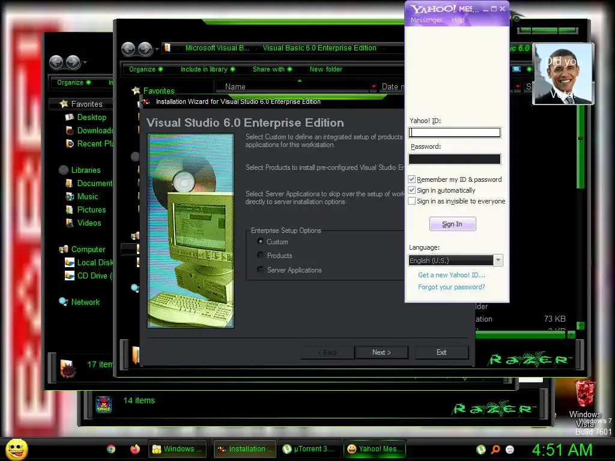Screen dimensions: 615x461
Task: Click the Angry Birds Space icon in details pane
Action: (x=103, y=405)
